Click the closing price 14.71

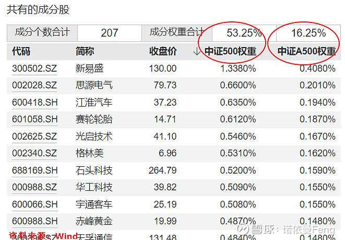coord(165,119)
